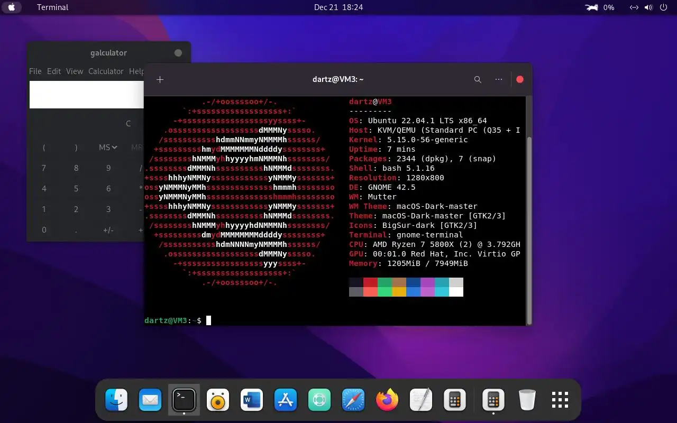Image resolution: width=677 pixels, height=423 pixels.
Task: Click the red swatch in upper palette row
Action: 370,282
